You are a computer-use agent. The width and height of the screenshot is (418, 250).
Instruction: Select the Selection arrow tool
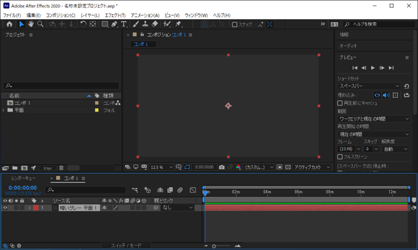click(x=22, y=24)
